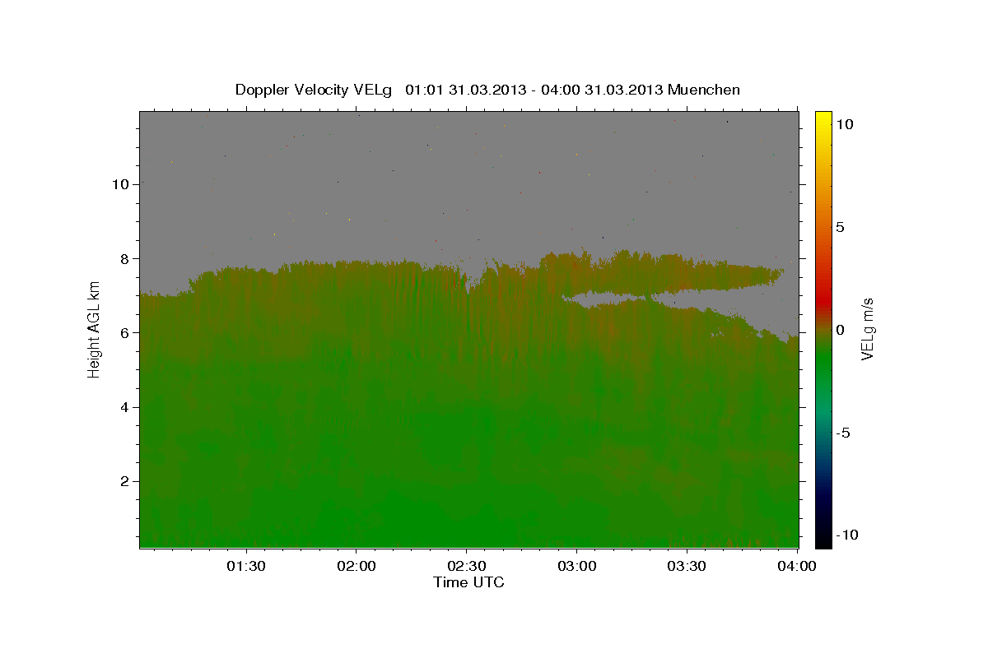The height and width of the screenshot is (658, 988).
Task: Click the dark bottom of the colorbar
Action: (823, 535)
